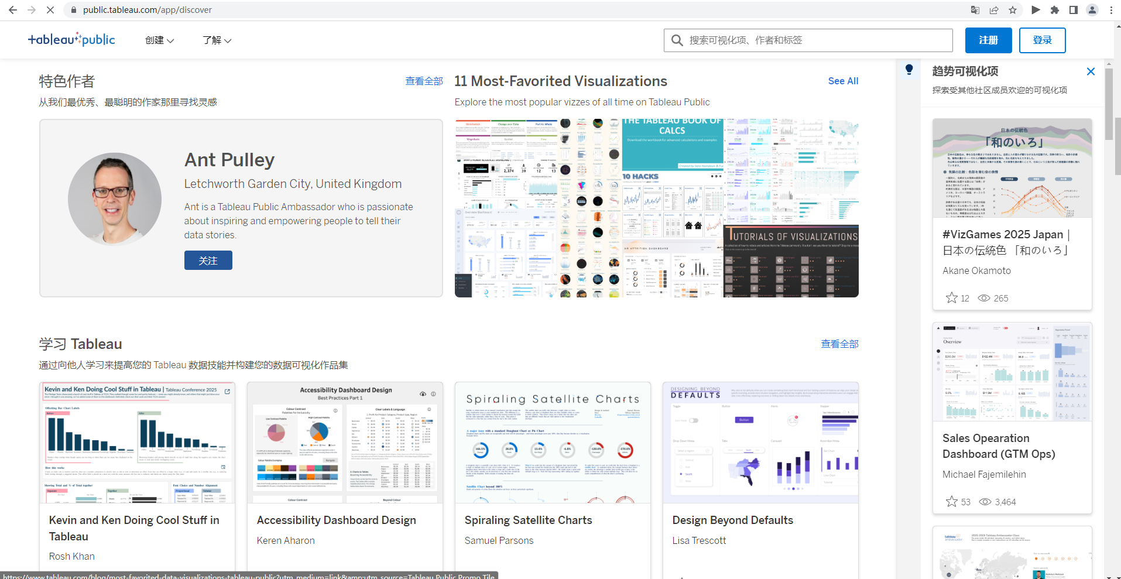Click the share page icon
The width and height of the screenshot is (1121, 579).
994,10
